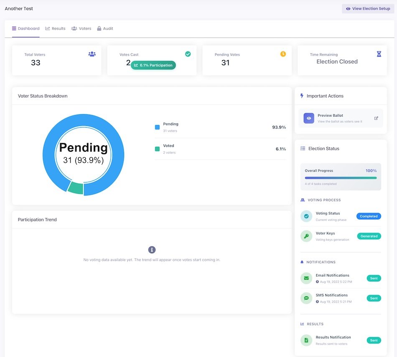Click the Pending Votes clock icon

pos(283,54)
